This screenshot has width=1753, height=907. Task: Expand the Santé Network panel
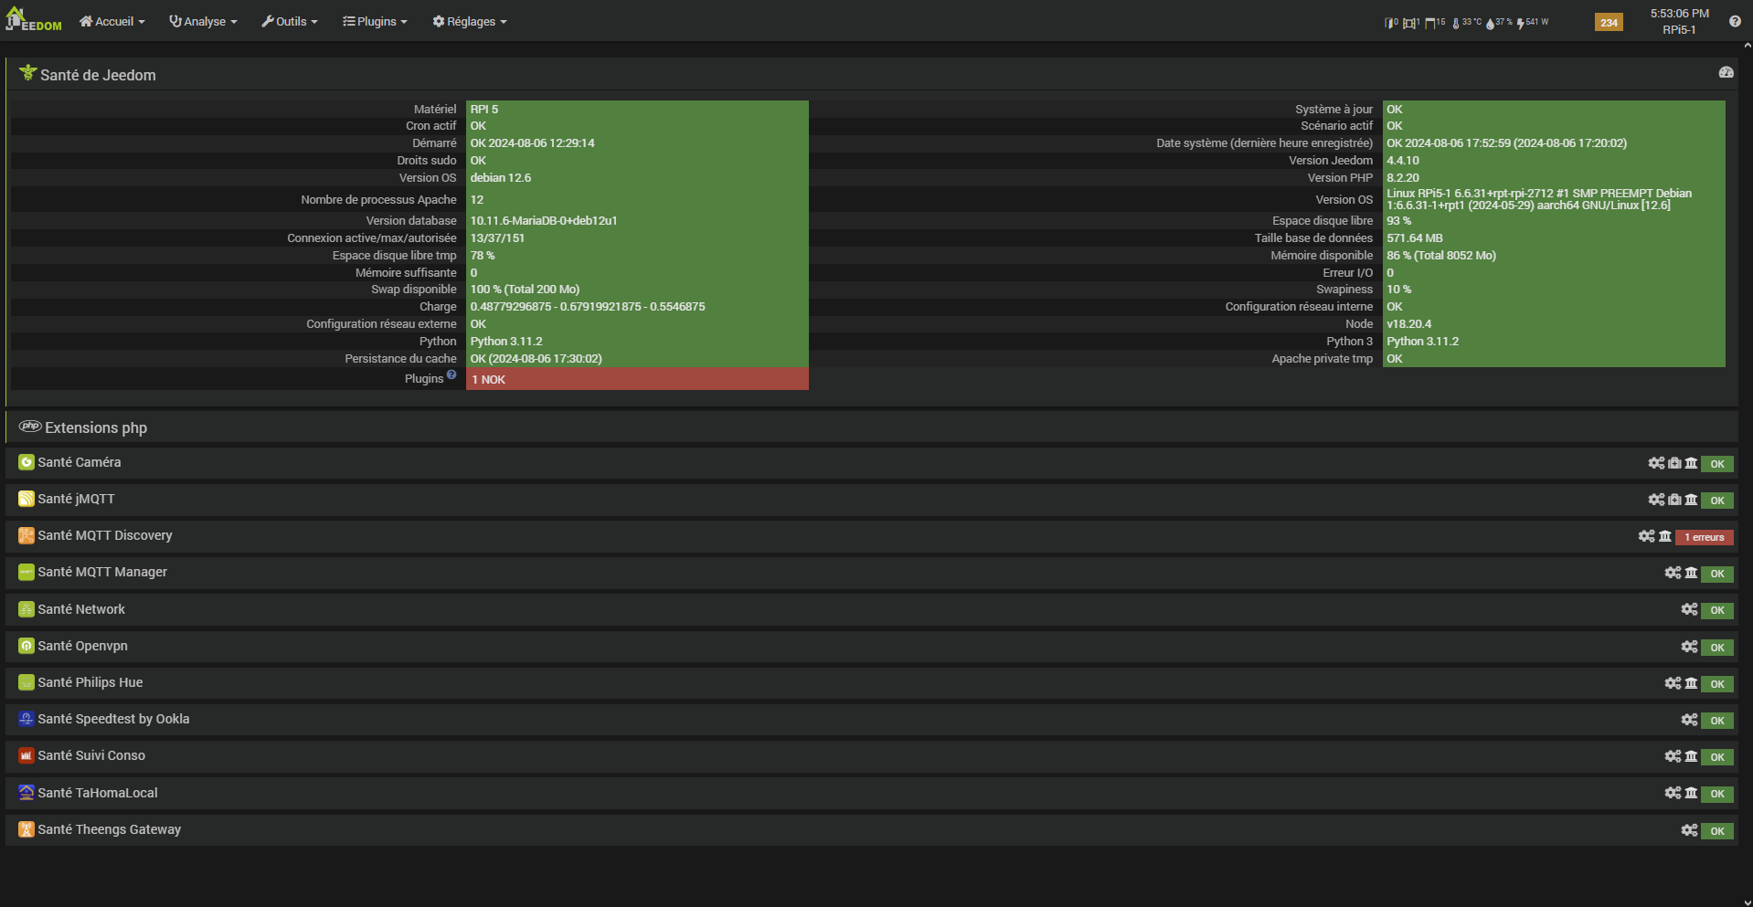point(872,609)
